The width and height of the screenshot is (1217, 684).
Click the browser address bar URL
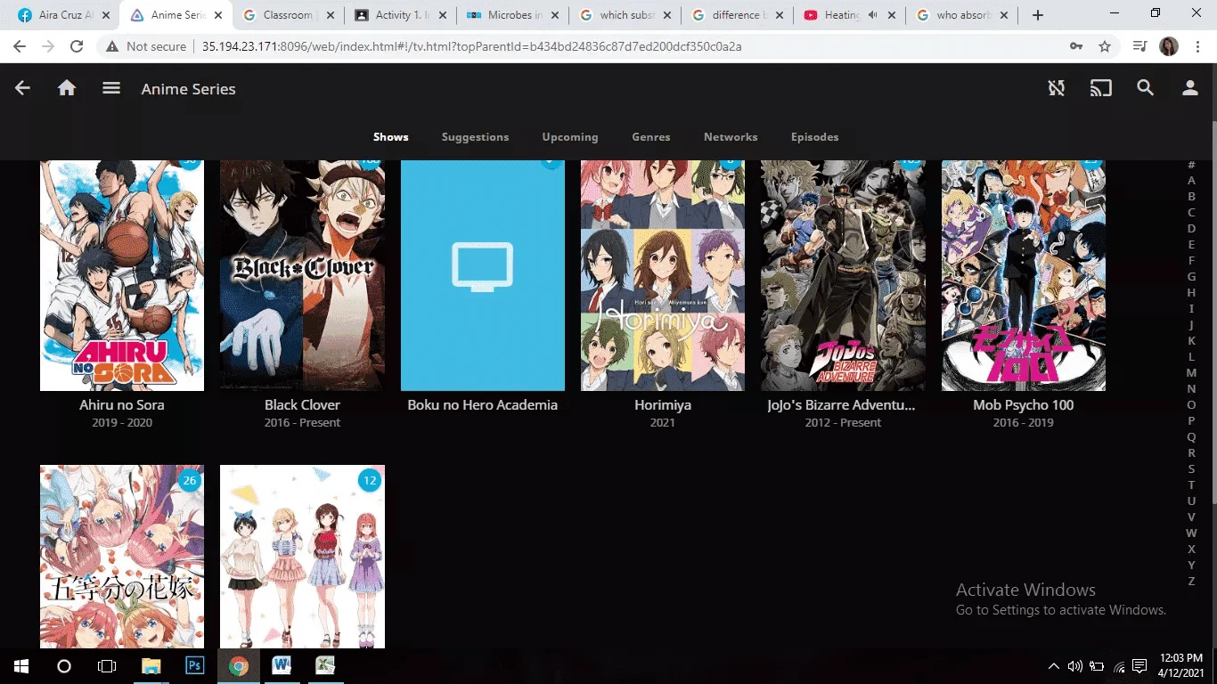tap(472, 46)
